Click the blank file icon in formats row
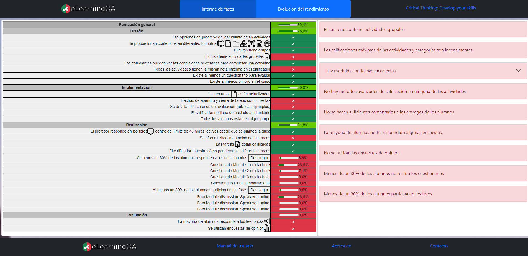 coord(228,44)
